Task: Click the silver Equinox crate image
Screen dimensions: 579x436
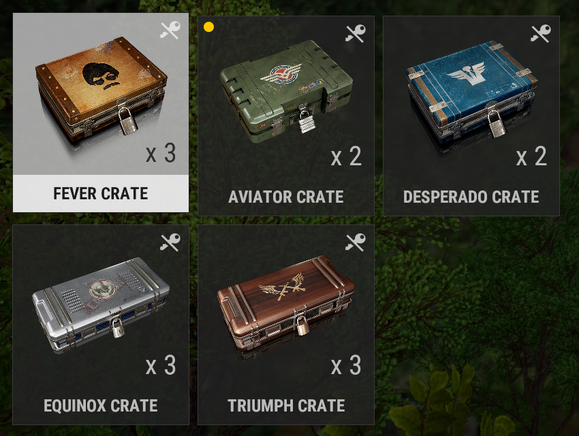Action: (101, 303)
